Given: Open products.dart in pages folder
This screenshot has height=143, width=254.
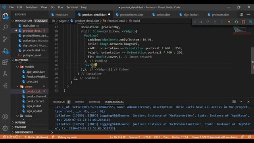Looking at the screenshot, I should [x=35, y=101].
